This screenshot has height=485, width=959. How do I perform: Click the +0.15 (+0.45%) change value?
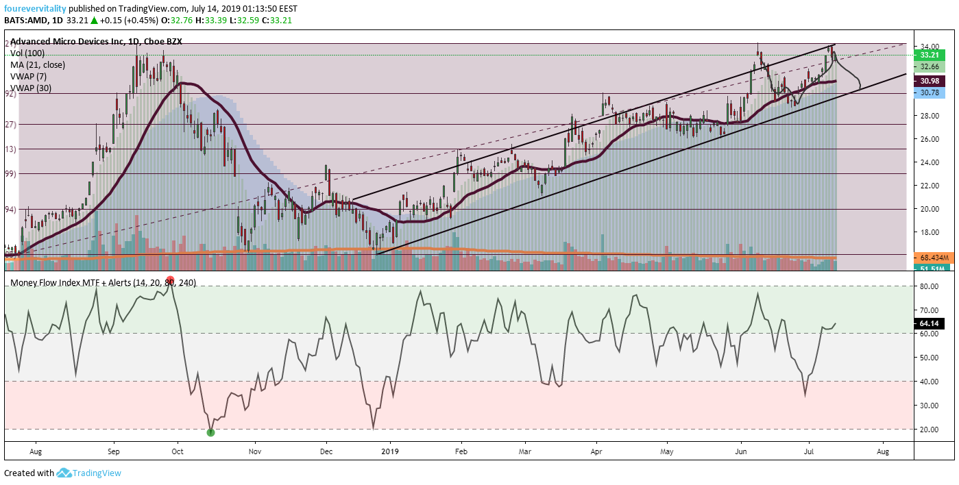point(130,21)
